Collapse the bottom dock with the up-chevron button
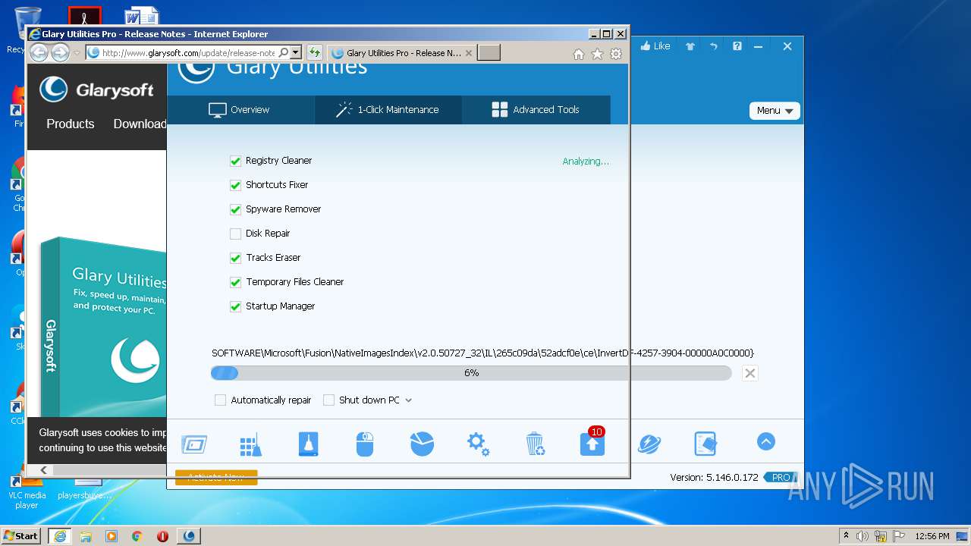The height and width of the screenshot is (546, 971). tap(766, 441)
